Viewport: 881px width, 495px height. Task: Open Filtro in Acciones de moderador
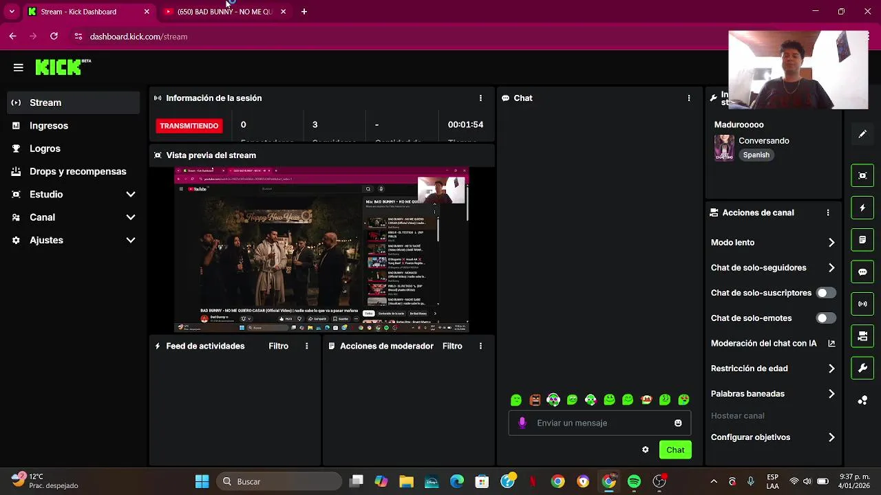[452, 346]
